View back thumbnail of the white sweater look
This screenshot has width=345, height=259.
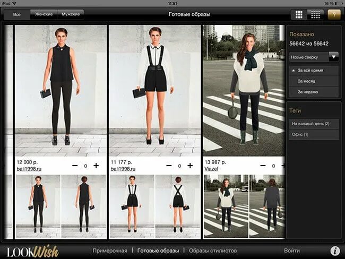pos(267,206)
